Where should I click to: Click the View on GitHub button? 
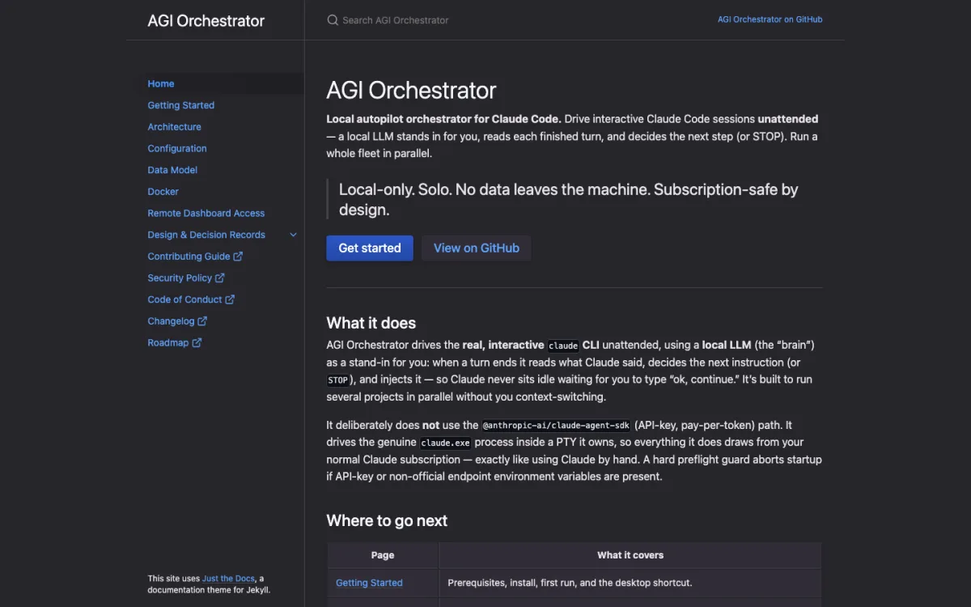point(477,248)
